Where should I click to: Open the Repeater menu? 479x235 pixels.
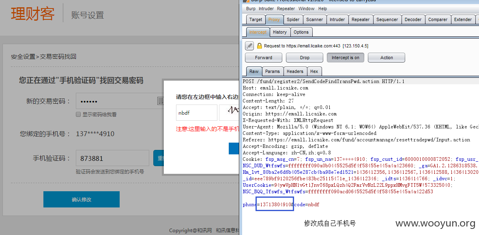tap(286, 9)
